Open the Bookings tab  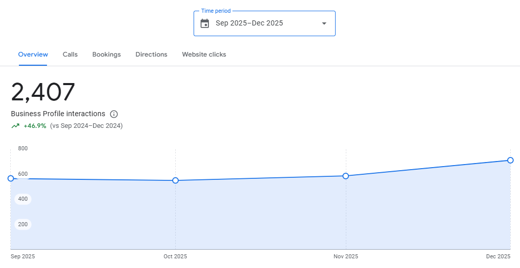tap(106, 55)
